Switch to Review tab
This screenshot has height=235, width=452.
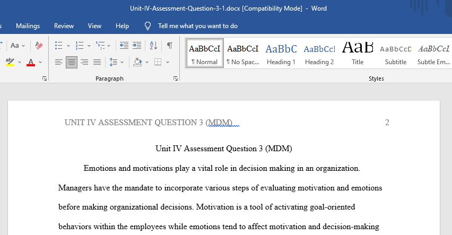(x=64, y=26)
